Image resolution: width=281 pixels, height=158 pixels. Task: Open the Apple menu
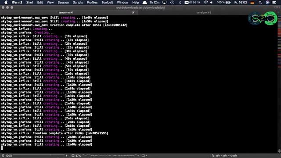coord(6,3)
